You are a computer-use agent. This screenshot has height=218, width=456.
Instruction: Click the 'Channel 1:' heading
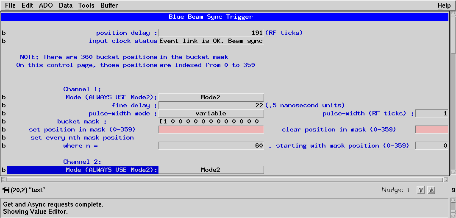(x=82, y=89)
